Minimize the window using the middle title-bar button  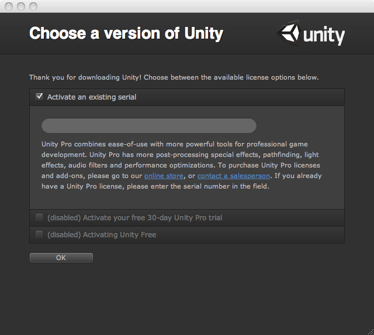click(x=21, y=6)
